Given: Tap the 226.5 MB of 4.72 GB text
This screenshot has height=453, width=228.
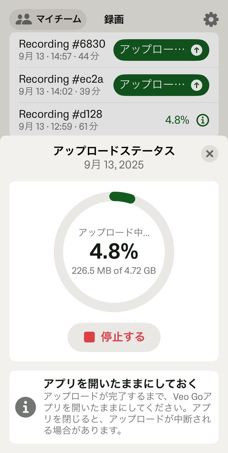Looking at the screenshot, I should point(114,271).
